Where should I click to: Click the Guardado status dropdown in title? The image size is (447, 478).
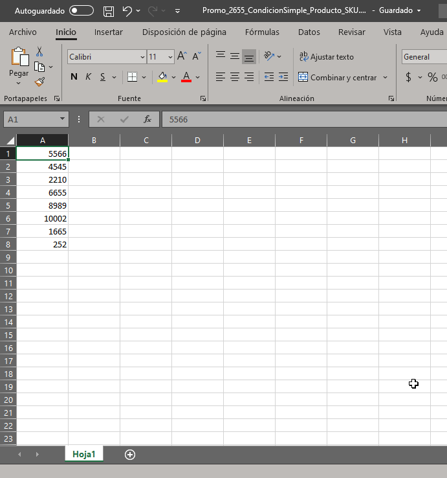click(x=419, y=10)
